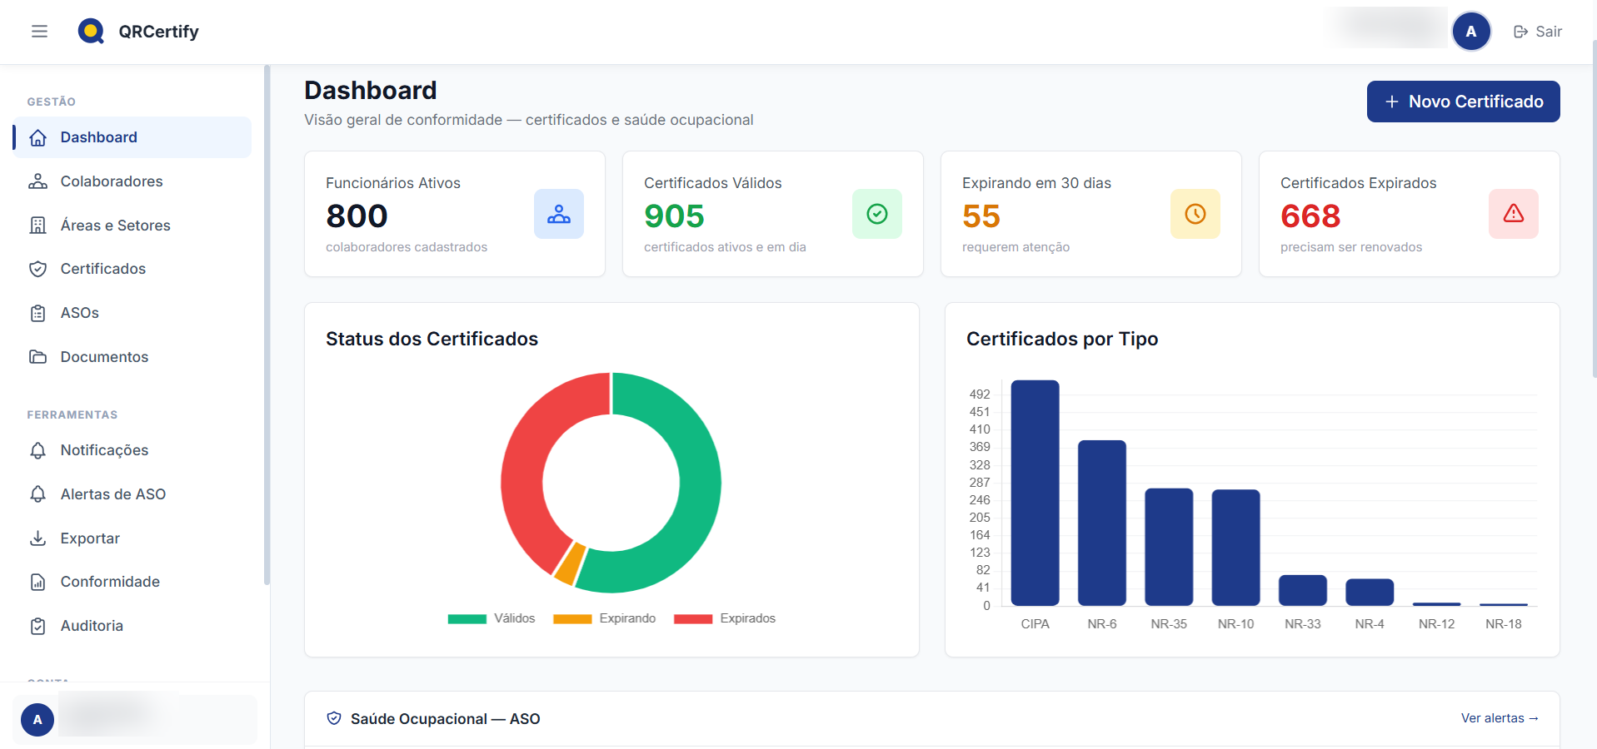Open Notificações in the sidebar
1597x749 pixels.
tap(132, 450)
